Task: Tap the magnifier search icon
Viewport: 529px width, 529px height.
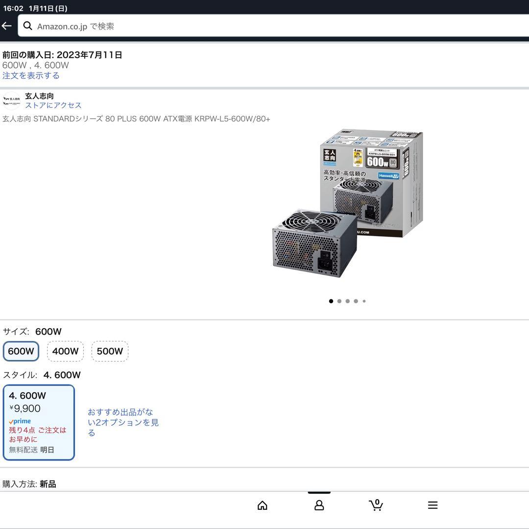Action: pyautogui.click(x=28, y=25)
